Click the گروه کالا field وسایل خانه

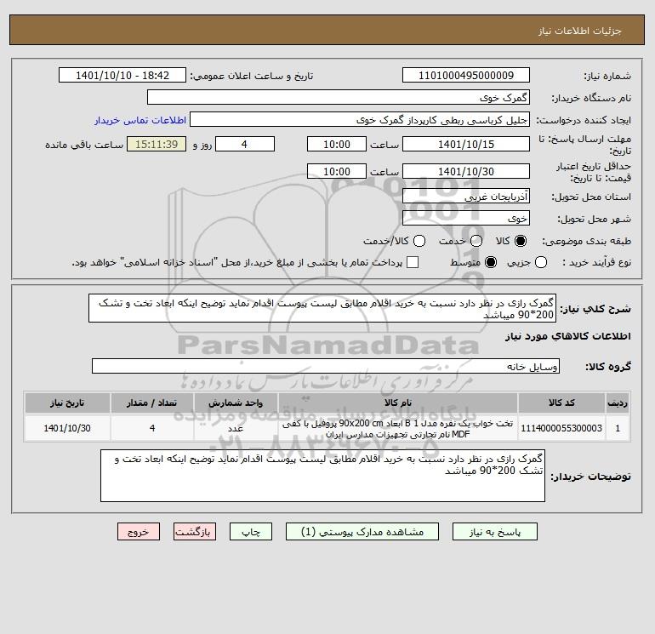click(x=326, y=366)
